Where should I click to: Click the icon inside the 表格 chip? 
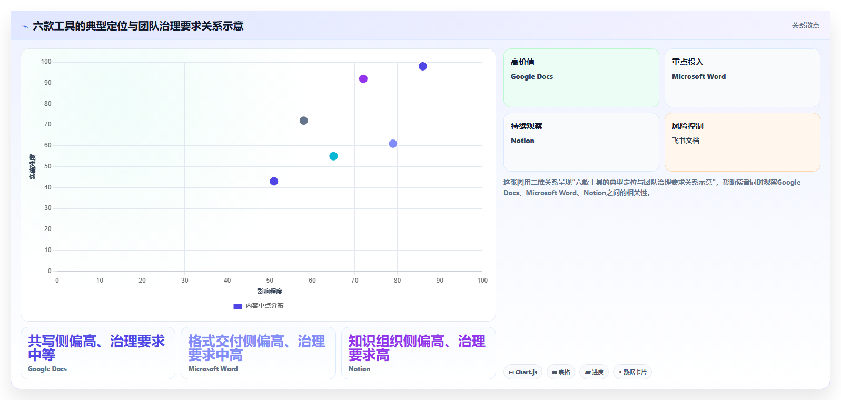(x=555, y=372)
